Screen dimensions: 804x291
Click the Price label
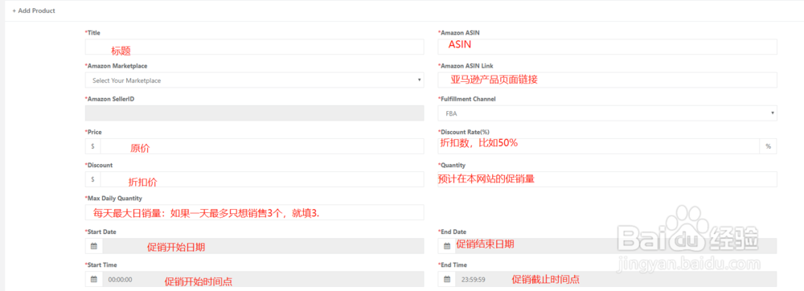tap(93, 132)
